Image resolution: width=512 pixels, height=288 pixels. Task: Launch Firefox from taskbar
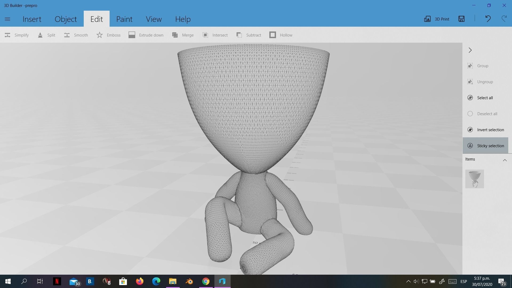(139, 281)
